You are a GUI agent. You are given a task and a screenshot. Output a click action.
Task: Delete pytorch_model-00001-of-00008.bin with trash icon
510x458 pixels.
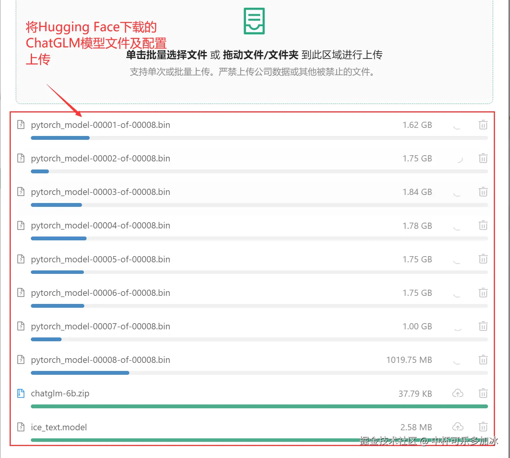483,125
